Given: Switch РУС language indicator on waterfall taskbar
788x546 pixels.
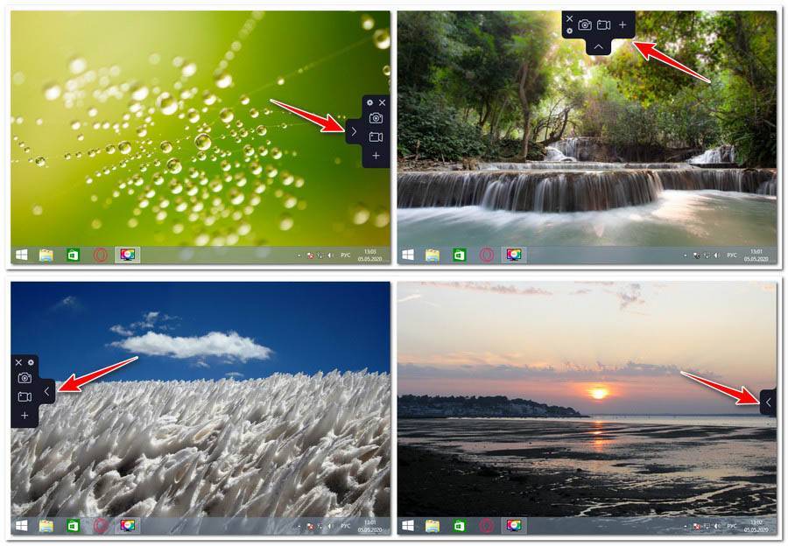Looking at the screenshot, I should point(732,255).
